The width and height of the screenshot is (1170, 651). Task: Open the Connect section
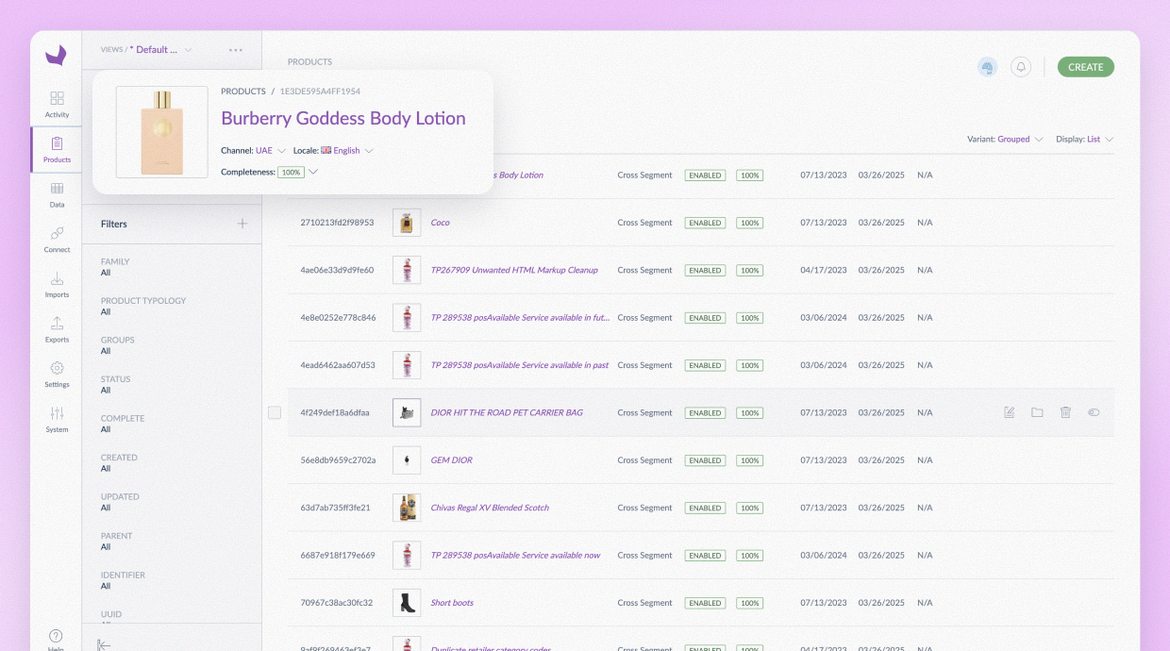(x=57, y=240)
